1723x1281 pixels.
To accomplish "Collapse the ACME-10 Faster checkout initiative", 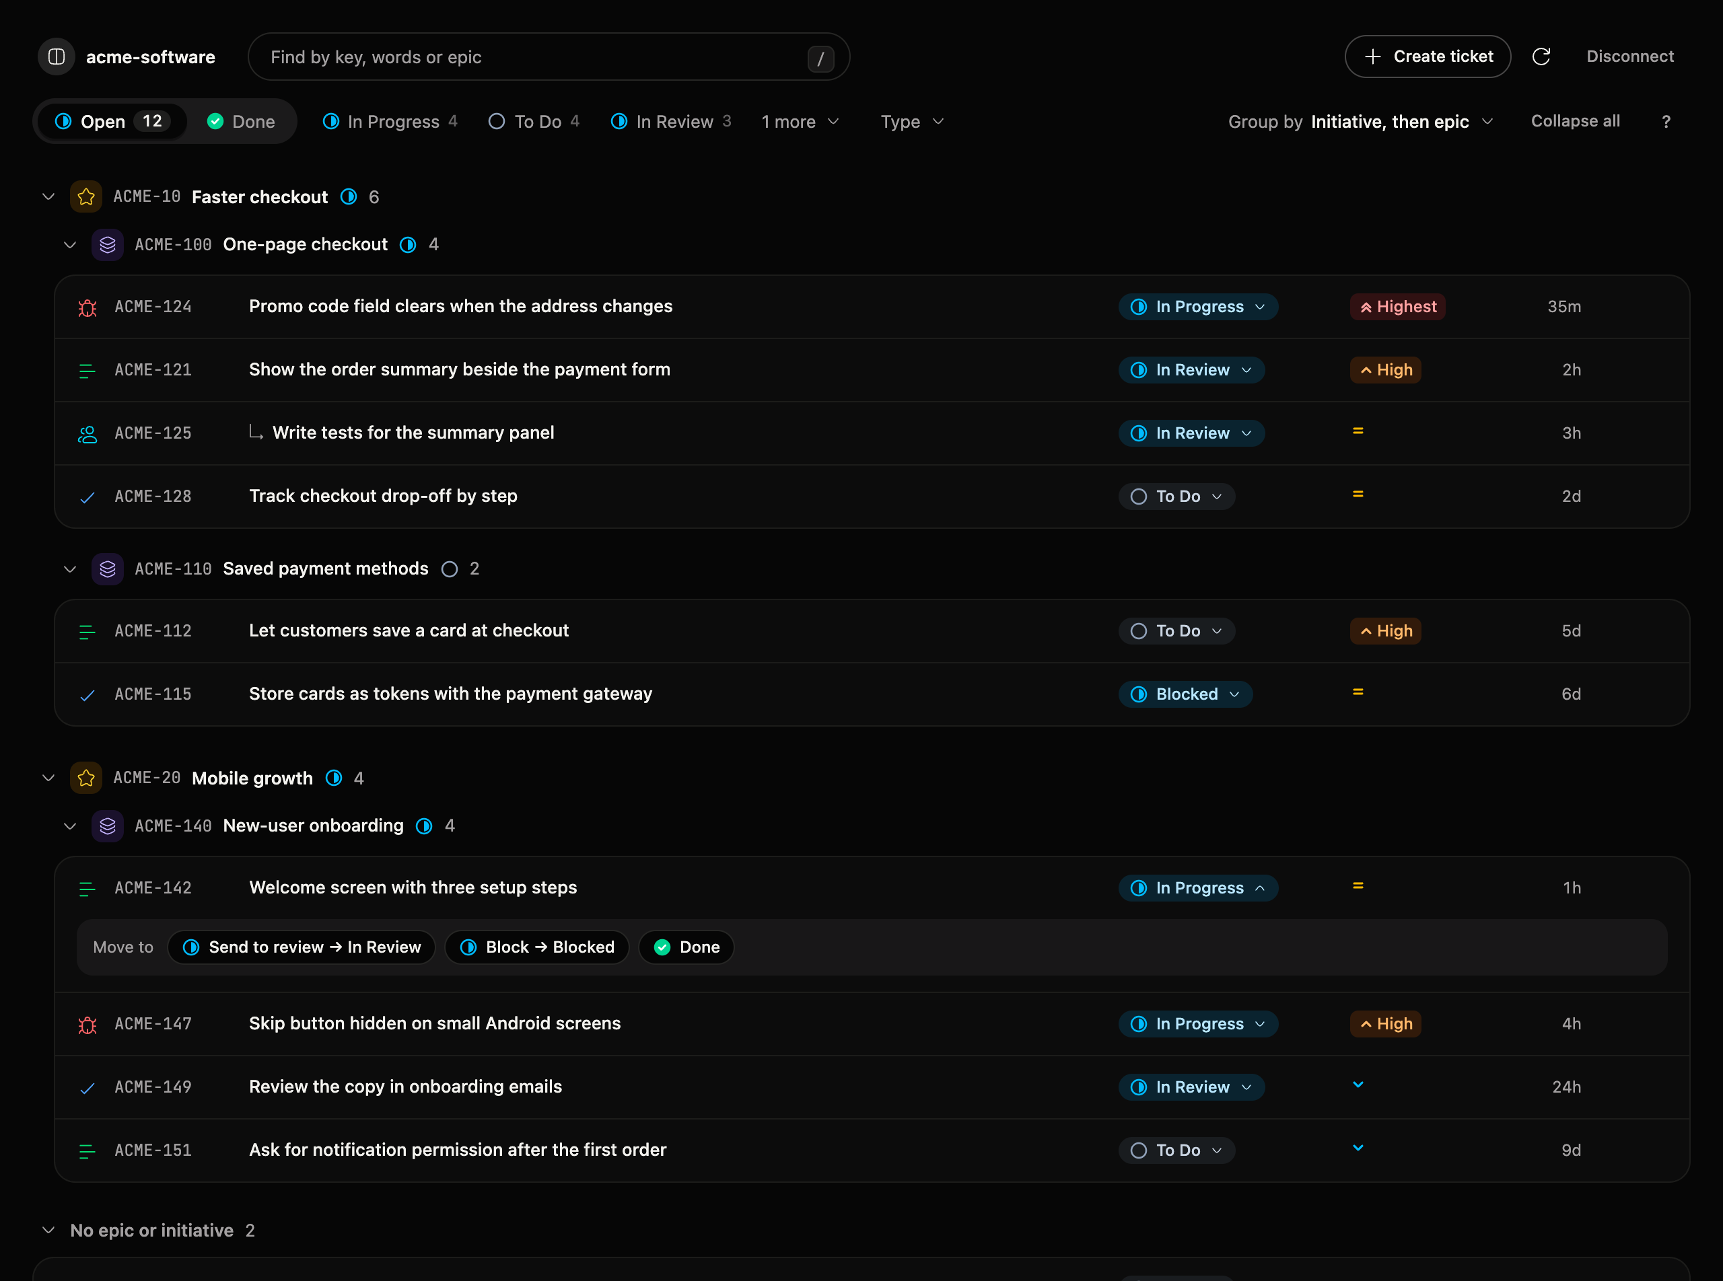I will (x=48, y=197).
